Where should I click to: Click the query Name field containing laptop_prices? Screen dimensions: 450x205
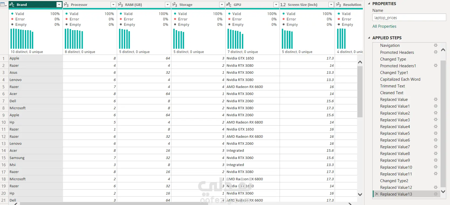(409, 17)
